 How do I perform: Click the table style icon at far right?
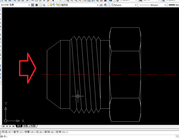pos(163,1)
